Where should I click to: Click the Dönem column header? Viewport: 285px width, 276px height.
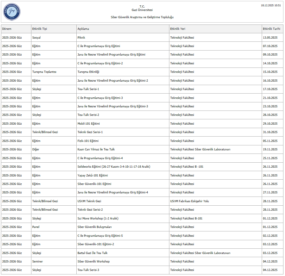[x=7, y=29]
